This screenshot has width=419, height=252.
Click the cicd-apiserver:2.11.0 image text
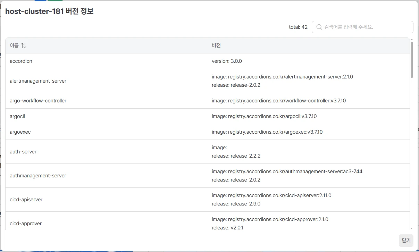[x=271, y=195]
